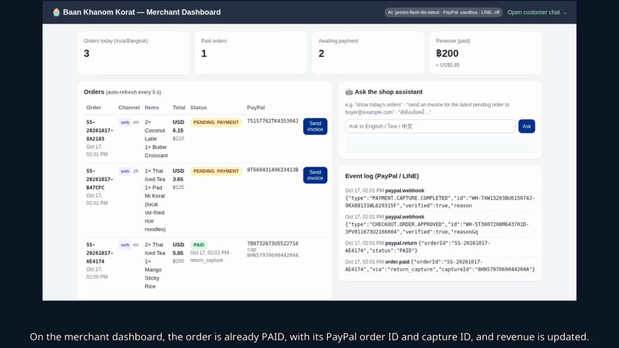The width and height of the screenshot is (619, 348).
Task: Click the Orders auto-refresh heading
Action: (122, 92)
